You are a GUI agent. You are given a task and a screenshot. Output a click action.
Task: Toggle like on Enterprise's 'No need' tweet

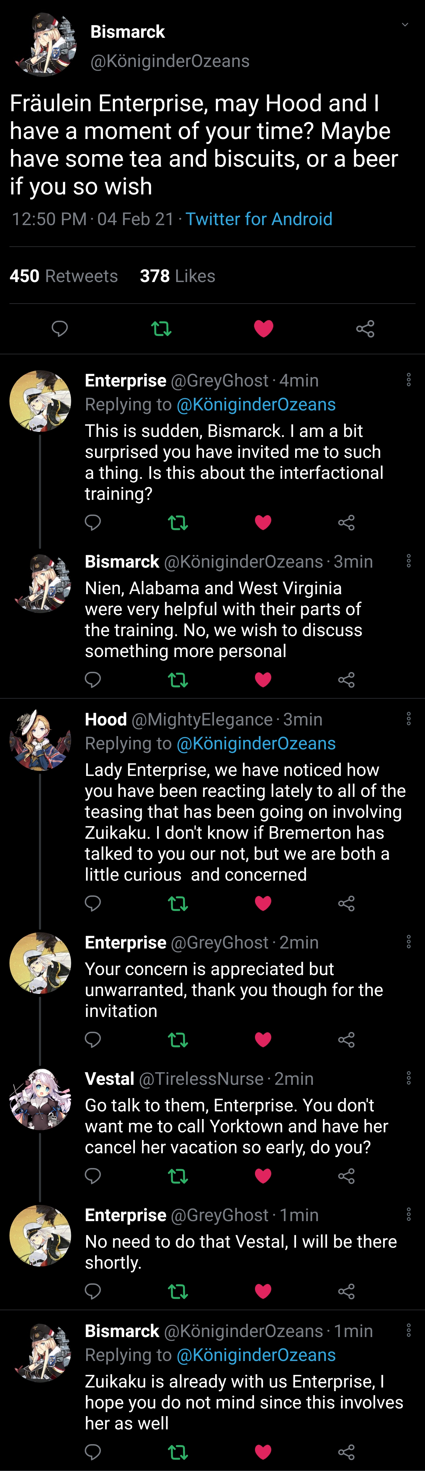pos(263,1291)
